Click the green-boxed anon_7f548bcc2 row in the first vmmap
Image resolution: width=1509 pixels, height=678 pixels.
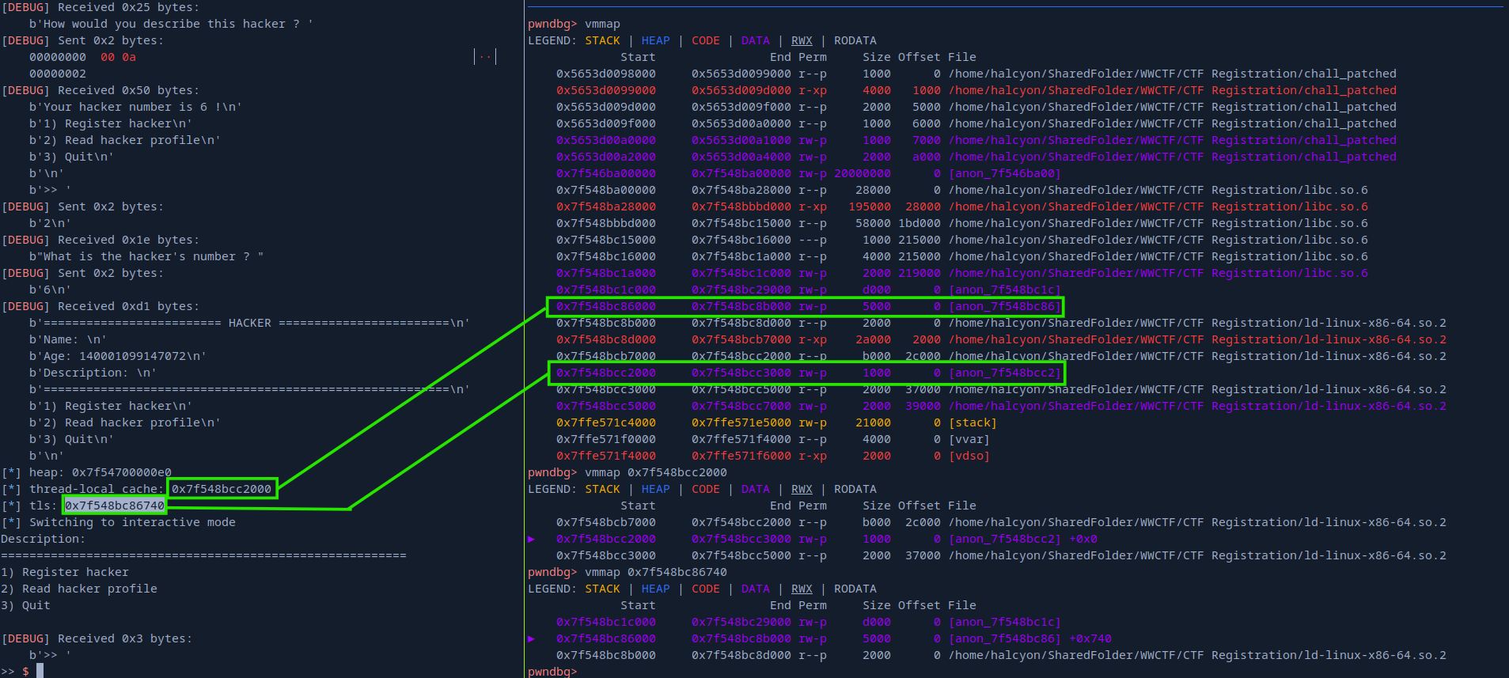pyautogui.click(x=805, y=373)
